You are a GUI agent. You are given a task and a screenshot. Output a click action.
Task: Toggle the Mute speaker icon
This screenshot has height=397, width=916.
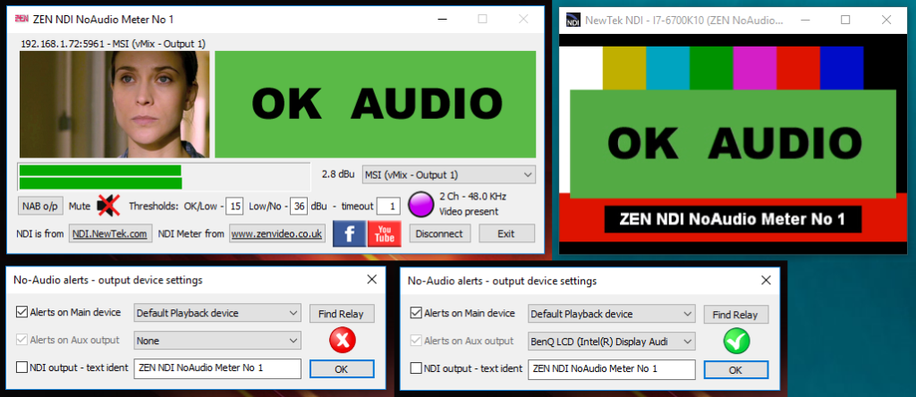tap(108, 206)
